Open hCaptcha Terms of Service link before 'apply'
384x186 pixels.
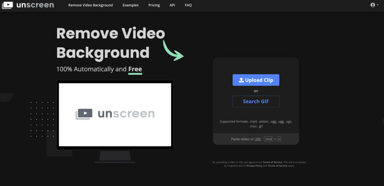[278, 166]
